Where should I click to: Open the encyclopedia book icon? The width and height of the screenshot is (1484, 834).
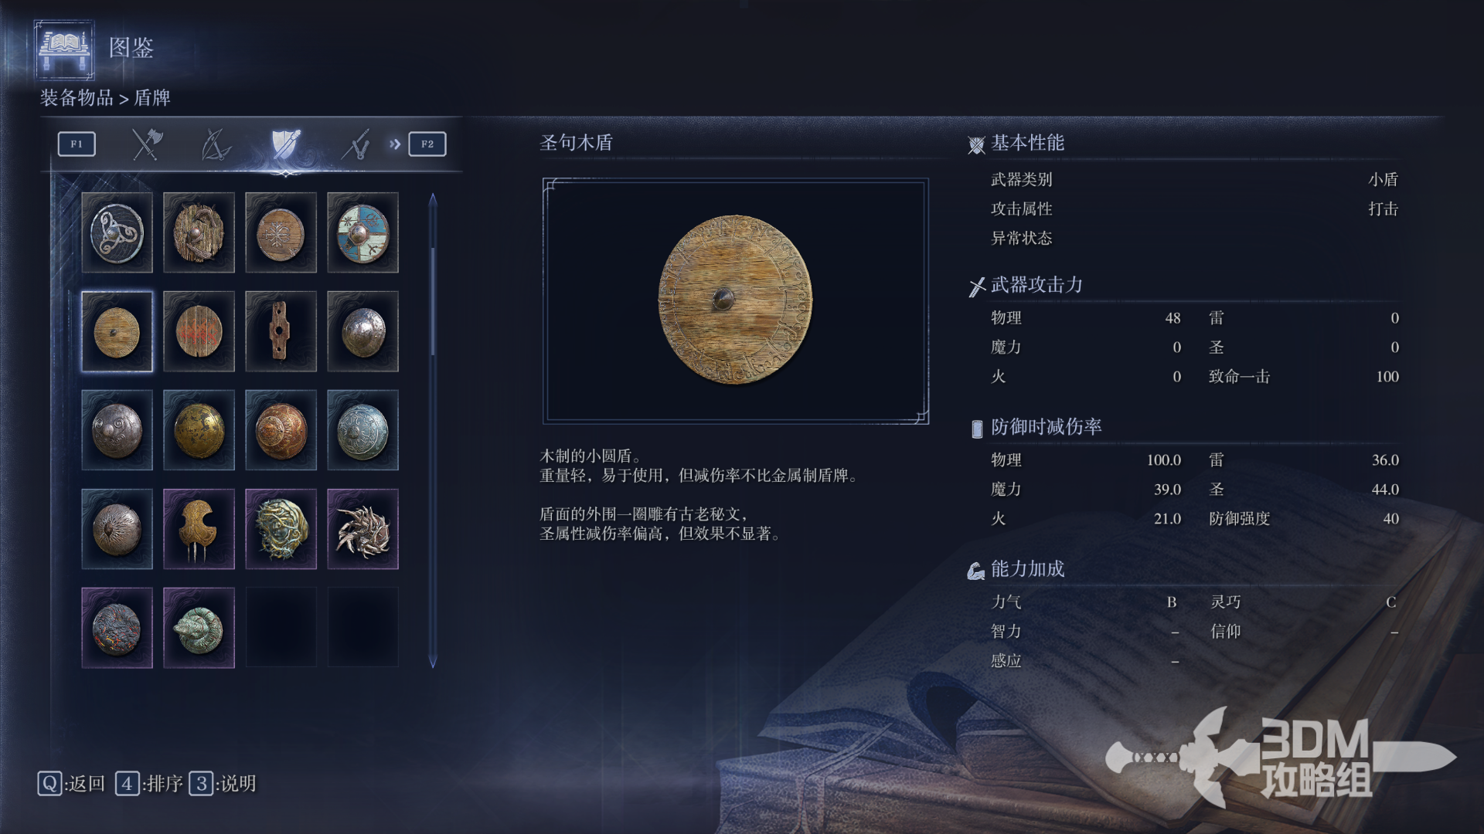[x=65, y=49]
